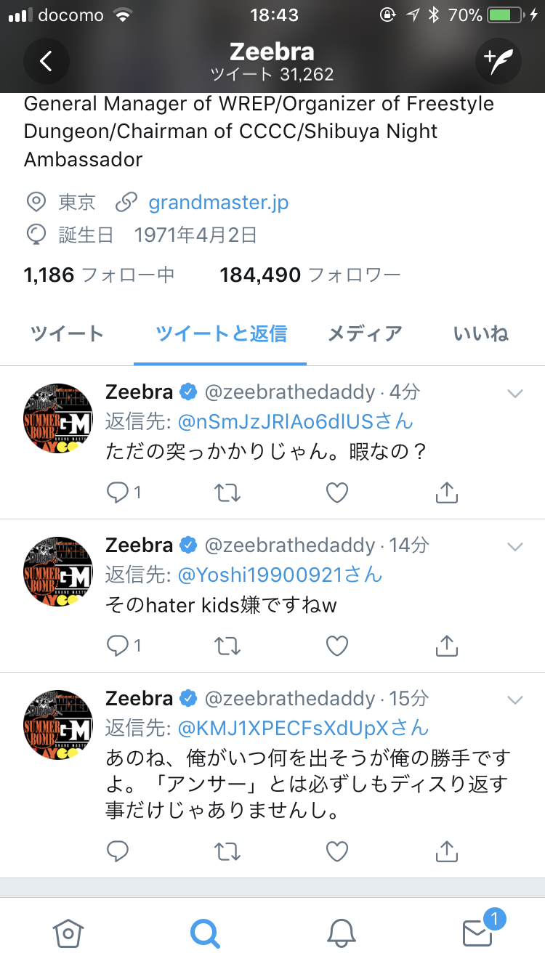This screenshot has width=545, height=969.
Task: Open replies on the 'あのね、俺がいつ何を出そうが' tweet
Action: click(118, 851)
